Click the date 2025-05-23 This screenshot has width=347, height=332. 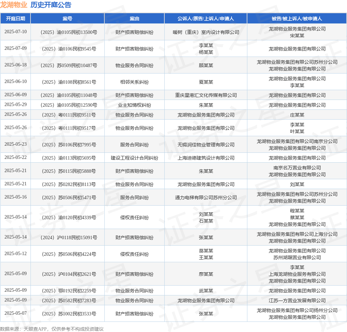click(16, 144)
